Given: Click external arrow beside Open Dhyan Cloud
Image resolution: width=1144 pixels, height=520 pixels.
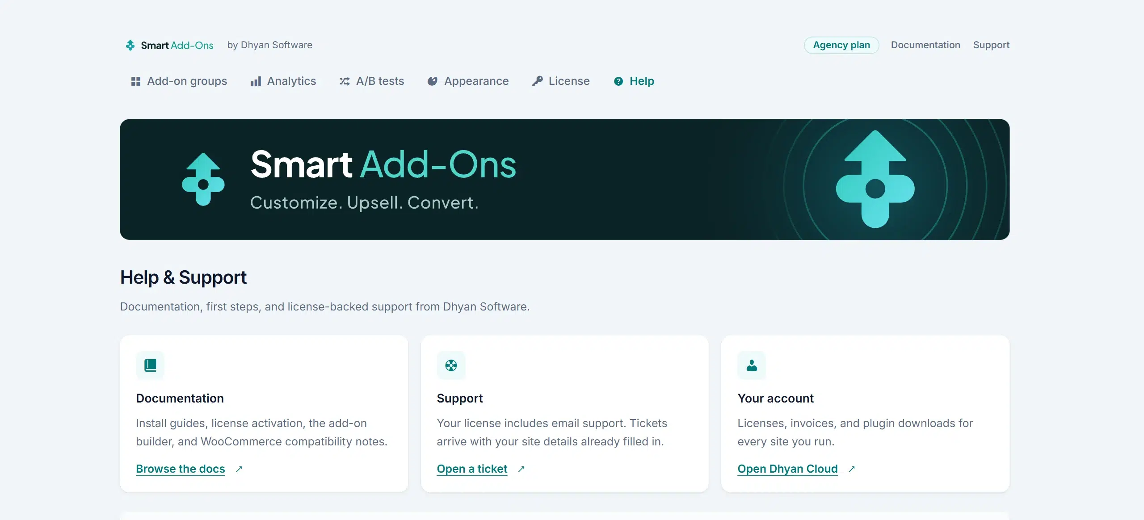Looking at the screenshot, I should [x=852, y=469].
